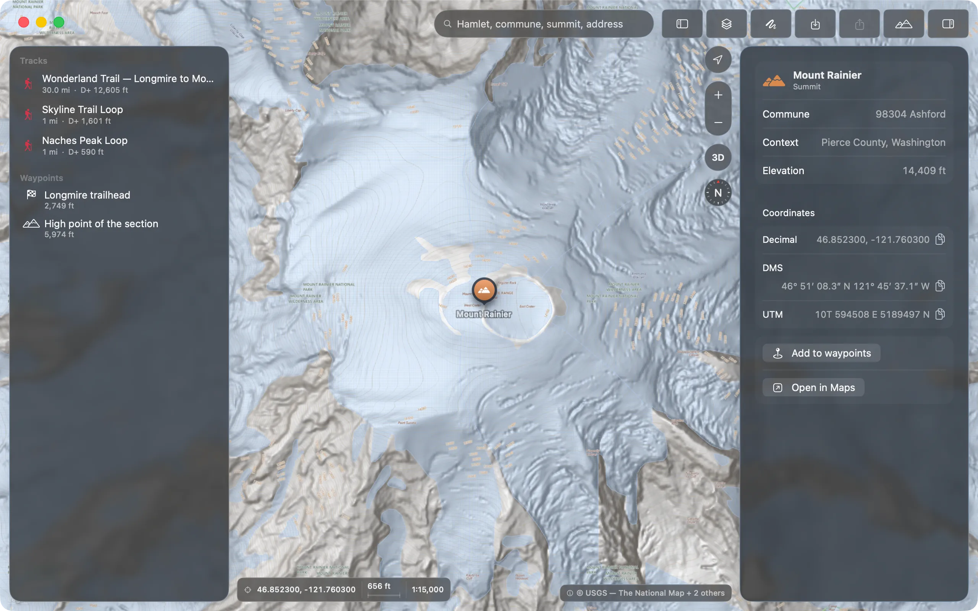
Task: Click the status bar cursor coordinates
Action: (x=306, y=590)
